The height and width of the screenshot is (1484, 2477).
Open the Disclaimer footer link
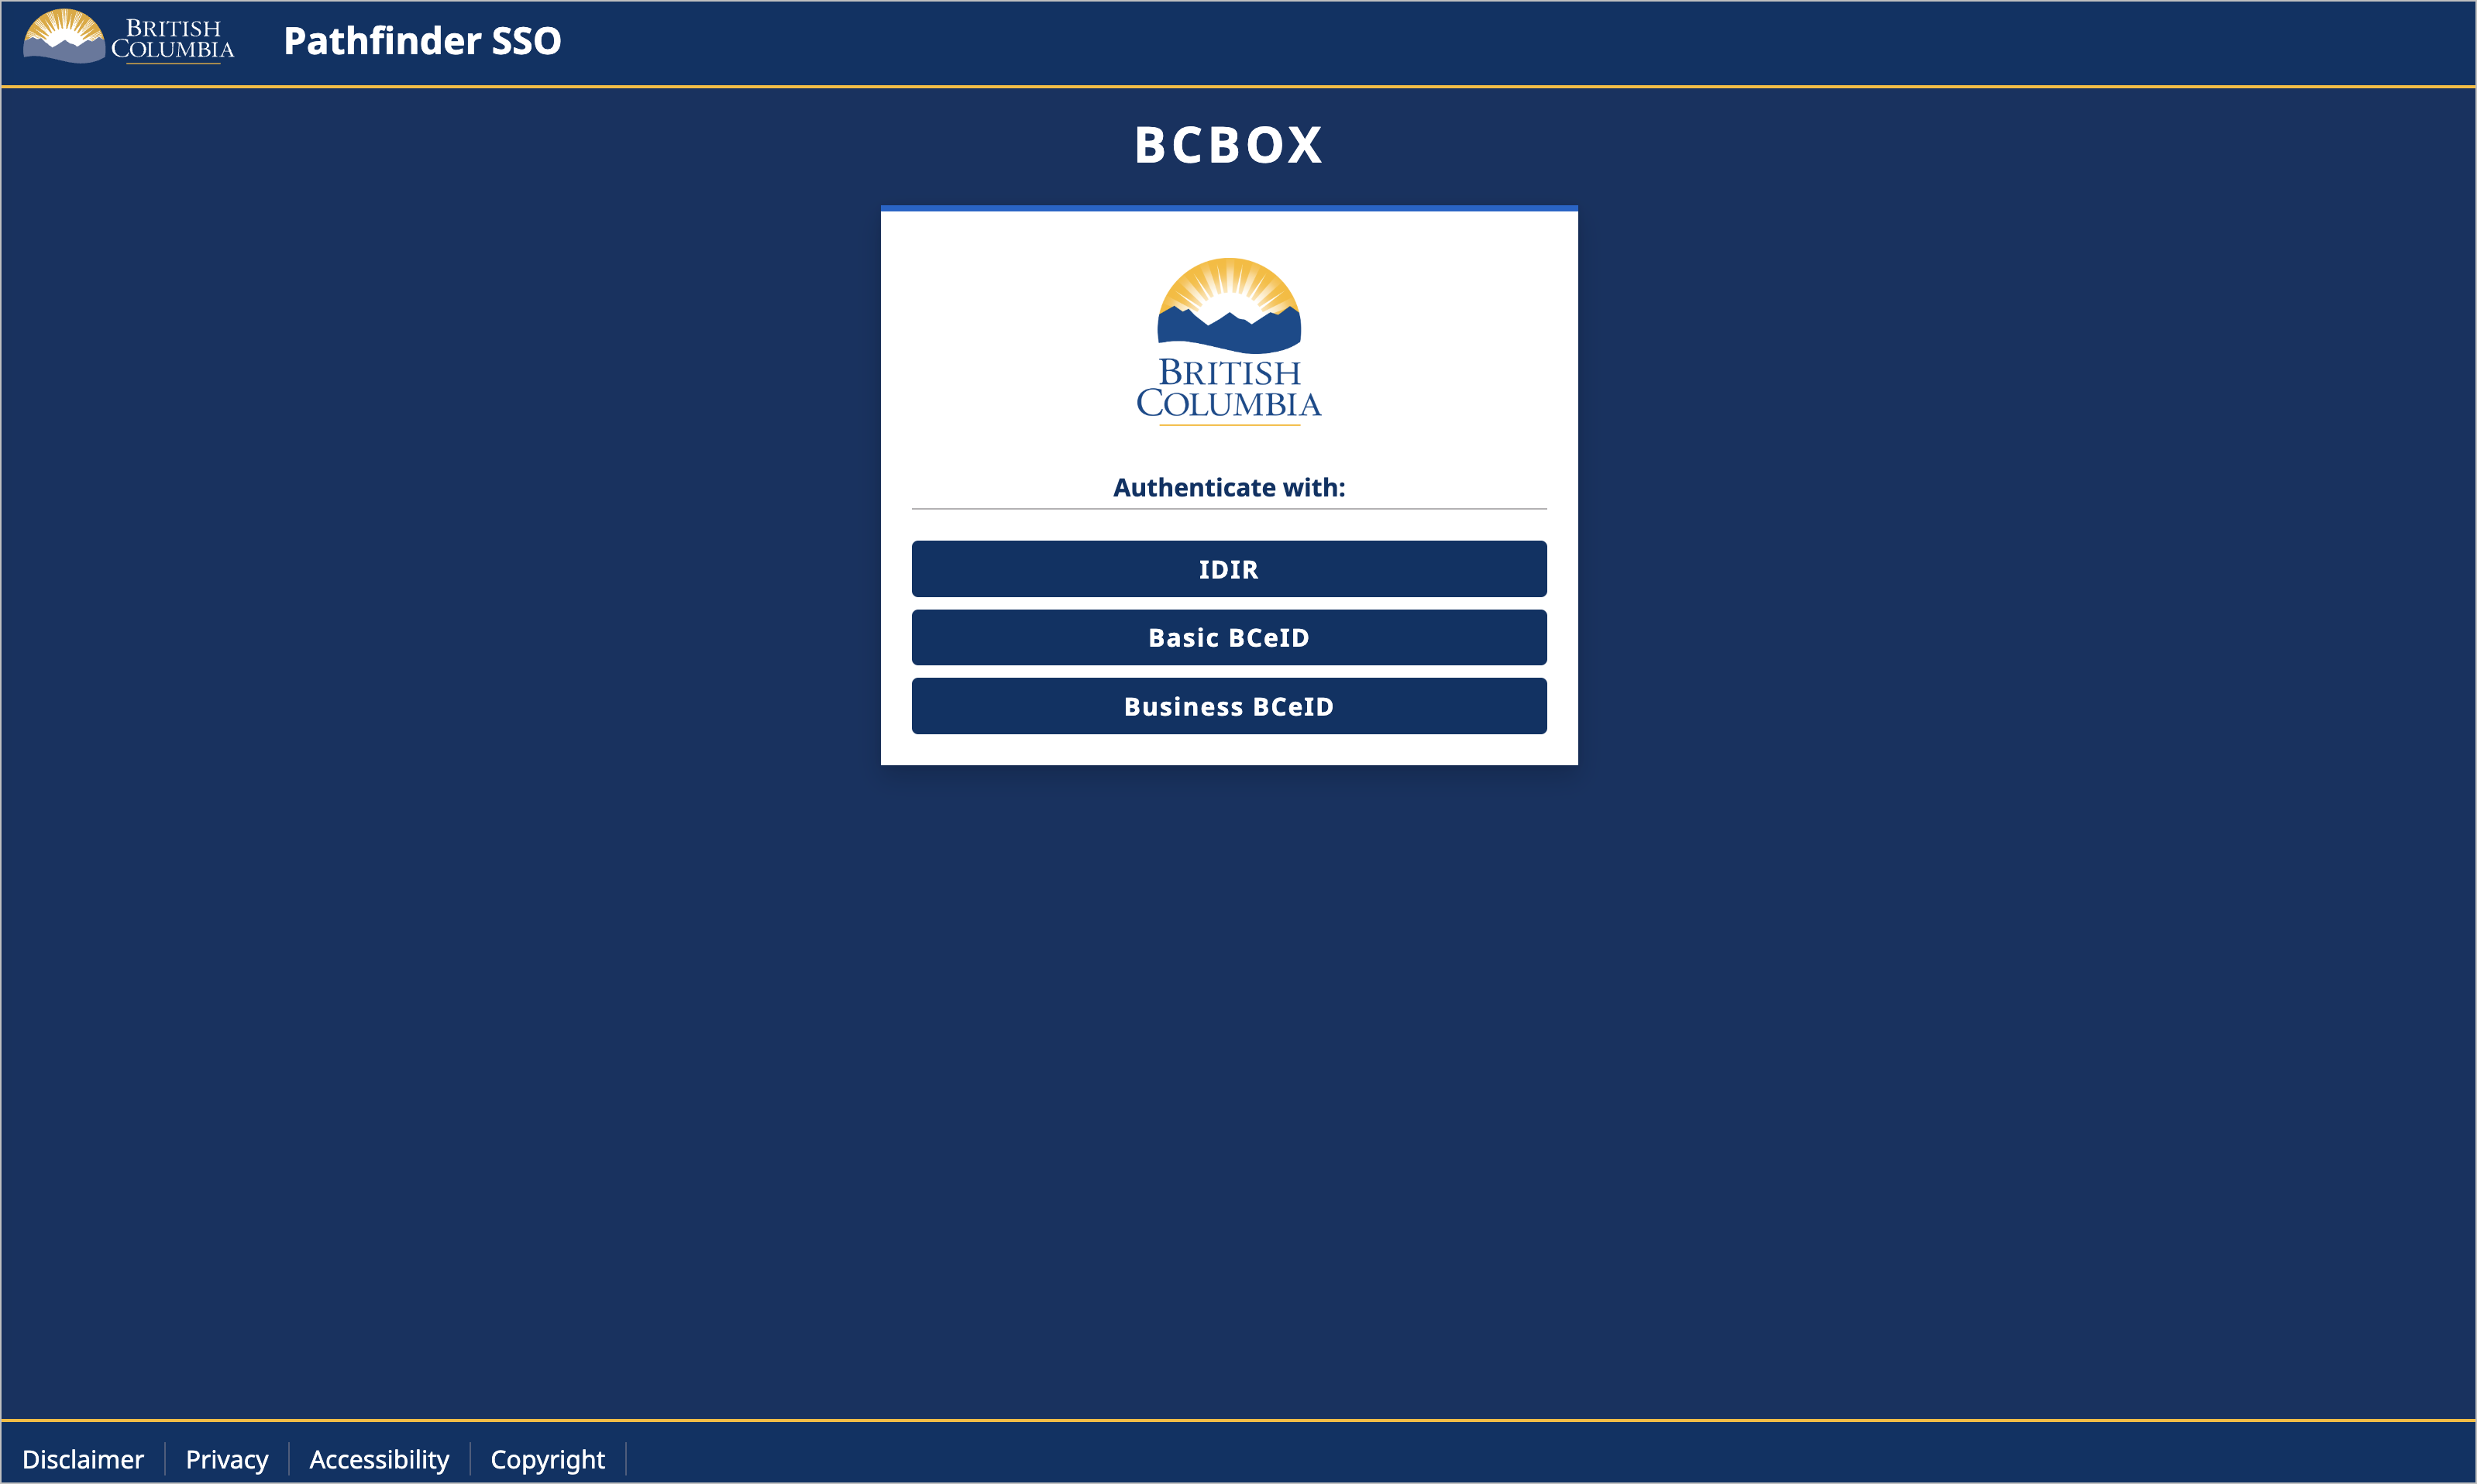(x=83, y=1459)
